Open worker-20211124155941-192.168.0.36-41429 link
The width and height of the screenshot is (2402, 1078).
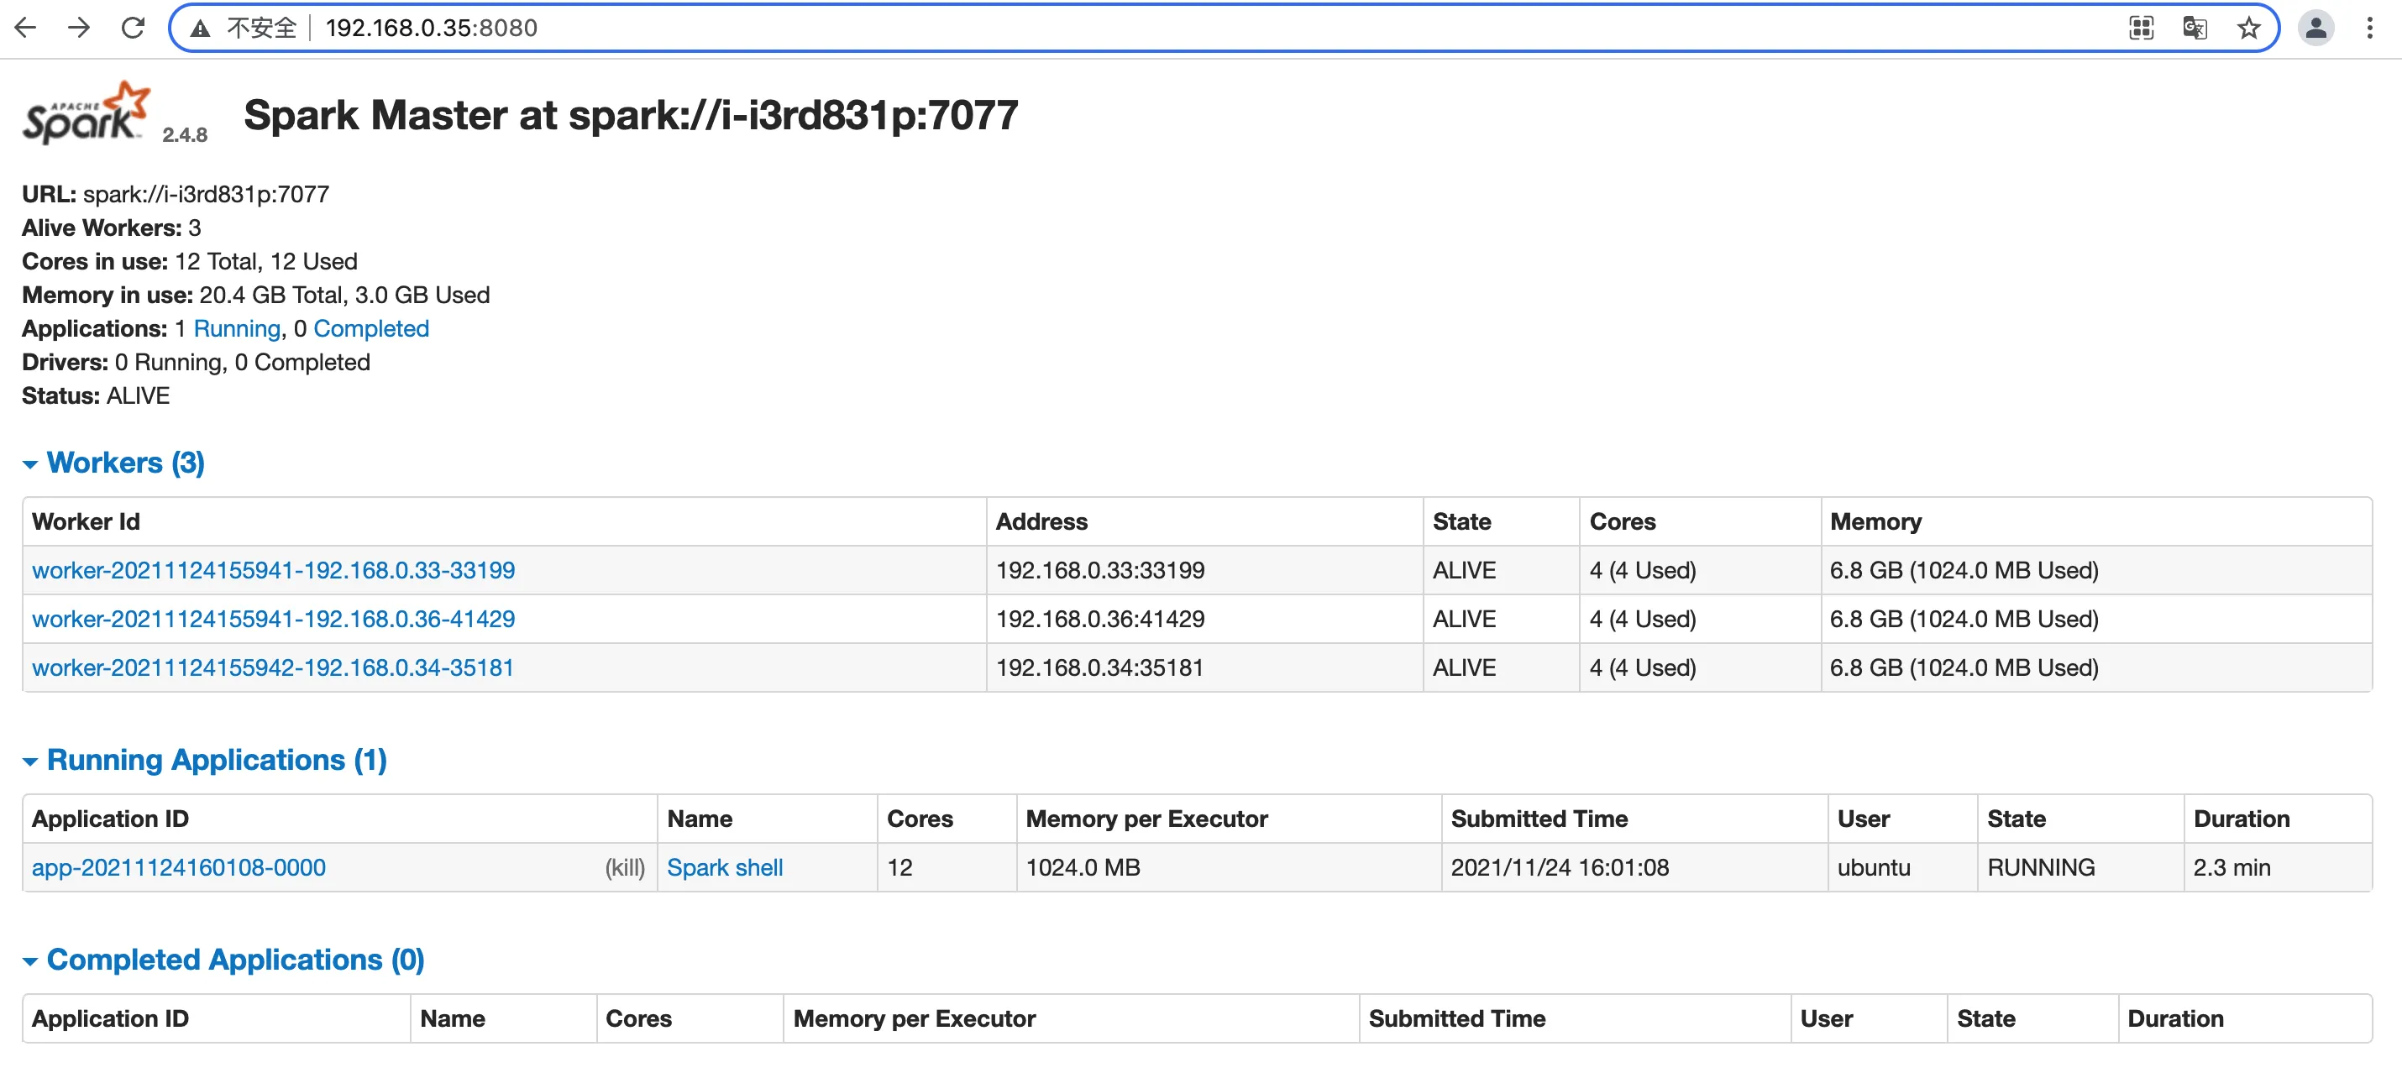(273, 618)
